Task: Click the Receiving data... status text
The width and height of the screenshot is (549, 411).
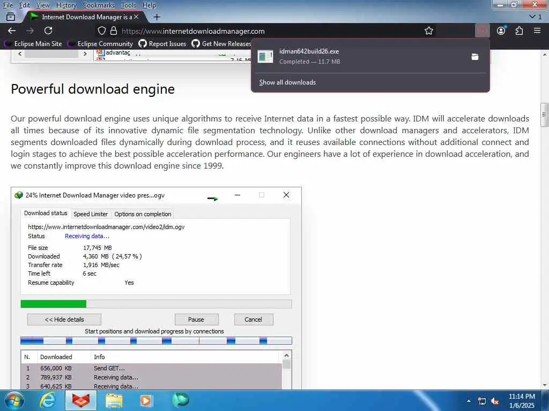Action: (87, 236)
